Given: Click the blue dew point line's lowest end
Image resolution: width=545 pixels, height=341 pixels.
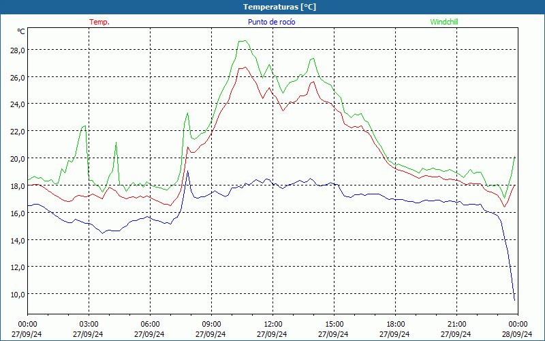Looking at the screenshot, I should [x=514, y=299].
